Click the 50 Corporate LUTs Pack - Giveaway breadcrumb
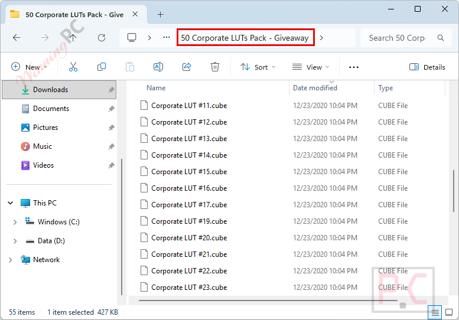459x320 pixels. 245,38
